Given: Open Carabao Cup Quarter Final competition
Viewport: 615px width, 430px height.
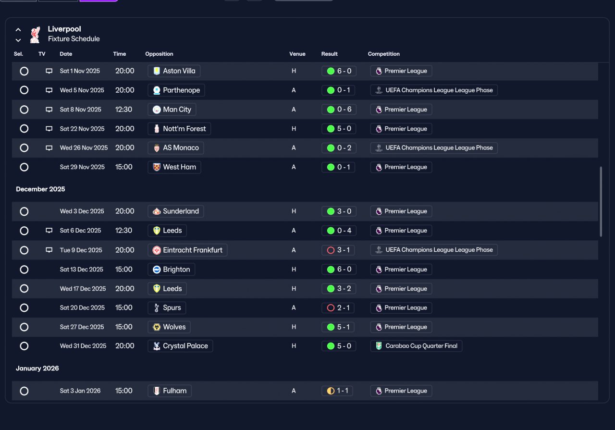Looking at the screenshot, I should [x=416, y=346].
